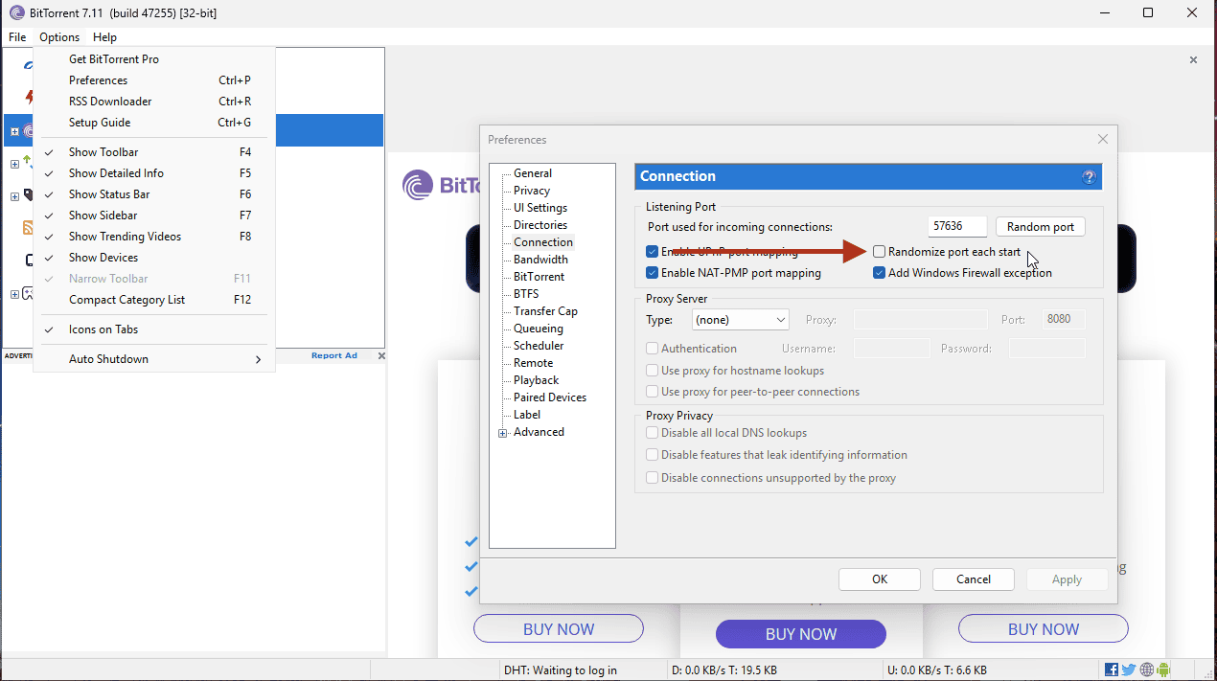The image size is (1217, 681).
Task: Close the Preferences dialog with its X
Action: (x=1102, y=140)
